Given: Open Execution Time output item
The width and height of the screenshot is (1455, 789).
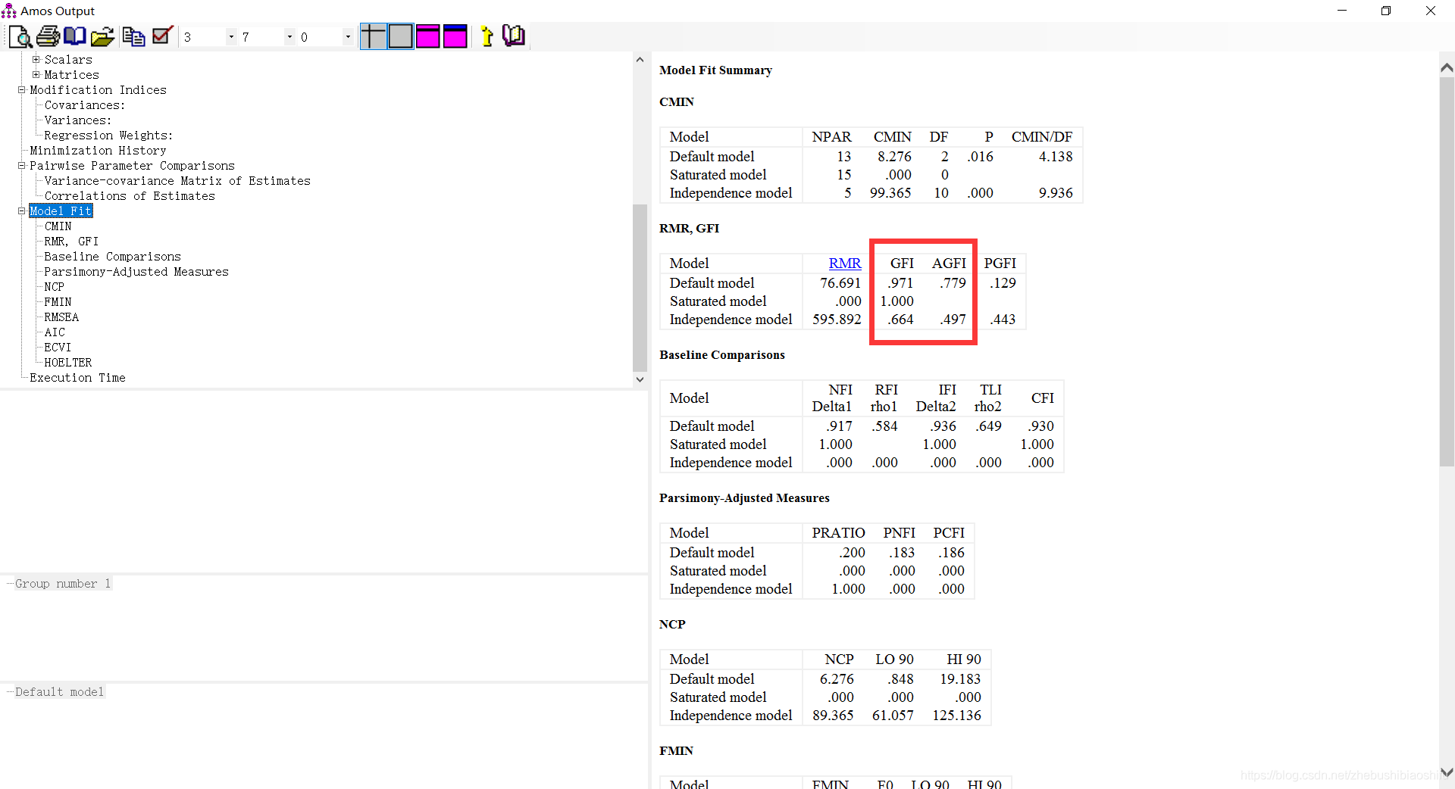Looking at the screenshot, I should point(77,378).
